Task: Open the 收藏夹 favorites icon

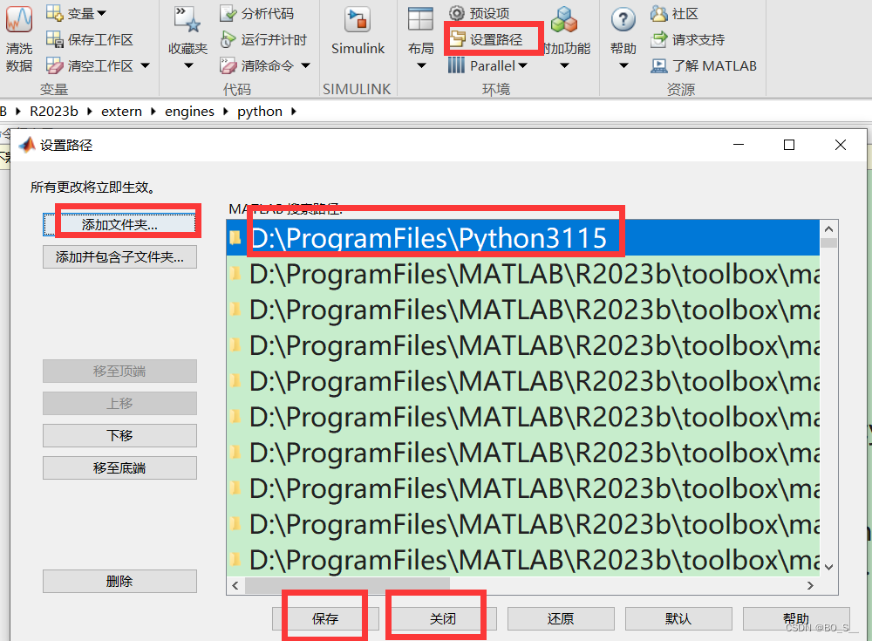Action: pos(187,19)
